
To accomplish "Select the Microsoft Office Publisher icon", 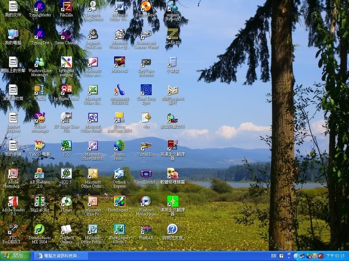I will (x=93, y=229).
